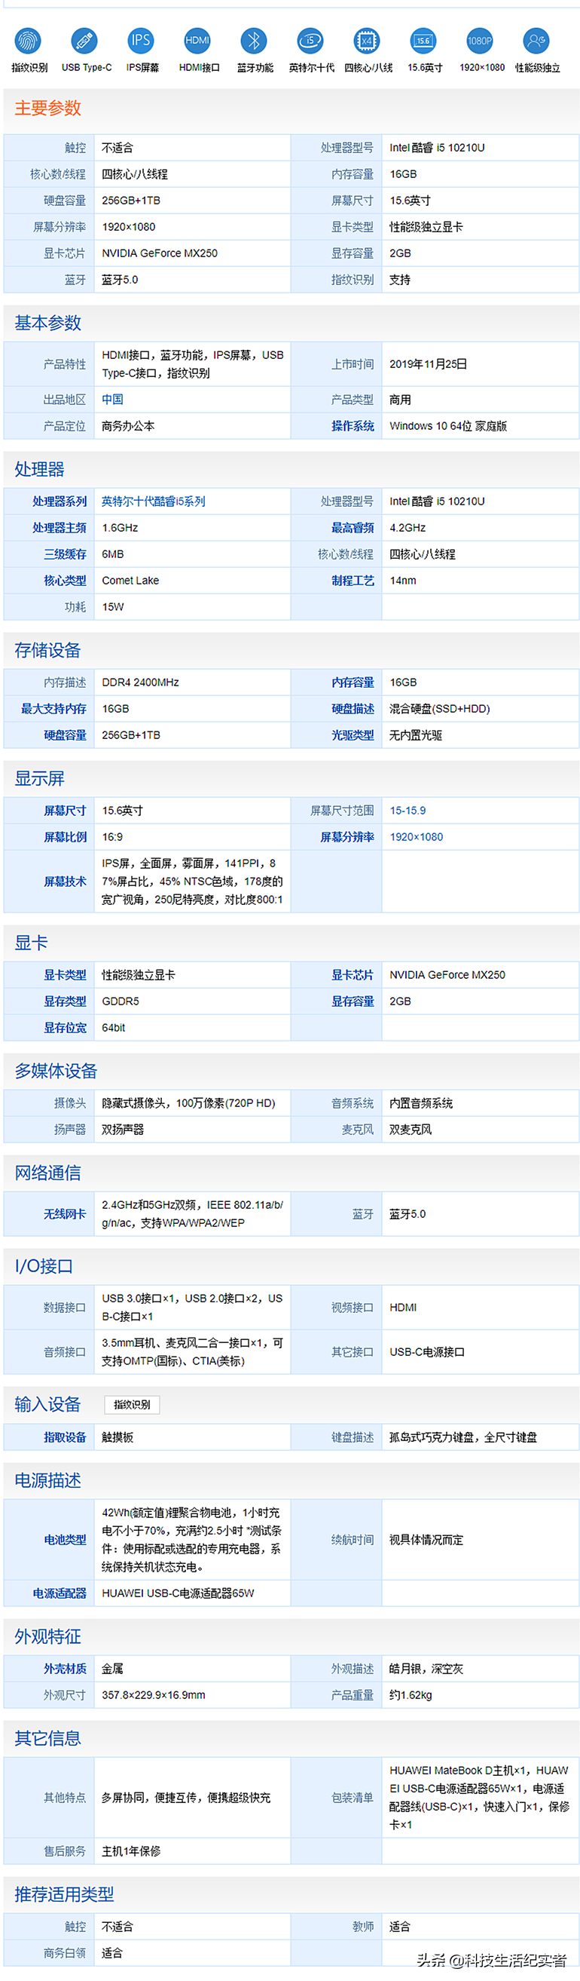Click the Bluetooth (蓝牙功能) icon
This screenshot has width=580, height=1981.
[254, 41]
